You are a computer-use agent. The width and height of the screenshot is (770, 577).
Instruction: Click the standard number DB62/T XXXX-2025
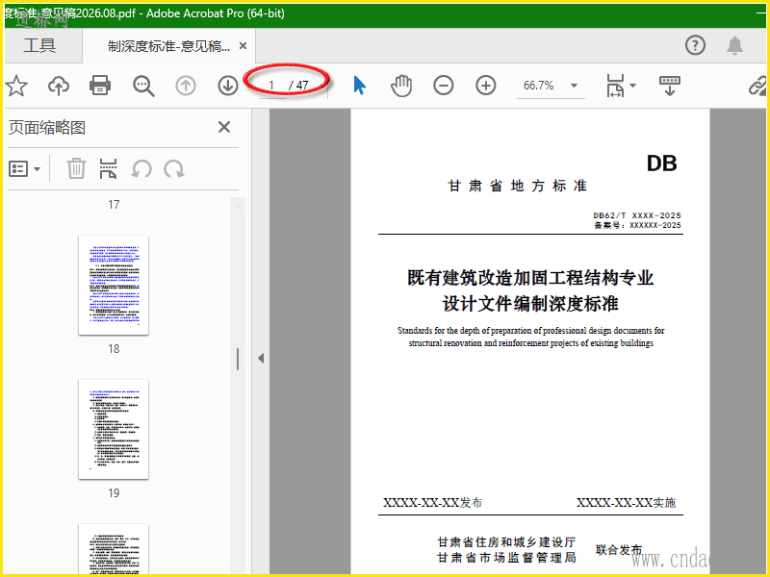637,215
